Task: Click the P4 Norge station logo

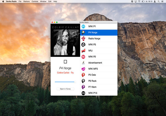Action: [x=83, y=32]
